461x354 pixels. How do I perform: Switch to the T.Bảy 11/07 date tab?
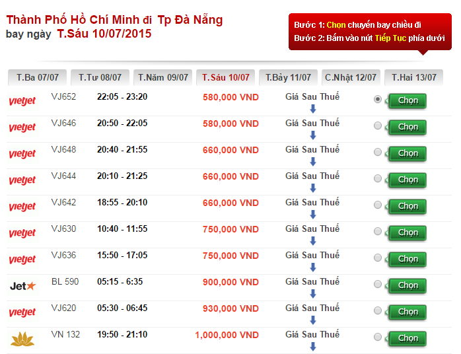[x=287, y=78]
